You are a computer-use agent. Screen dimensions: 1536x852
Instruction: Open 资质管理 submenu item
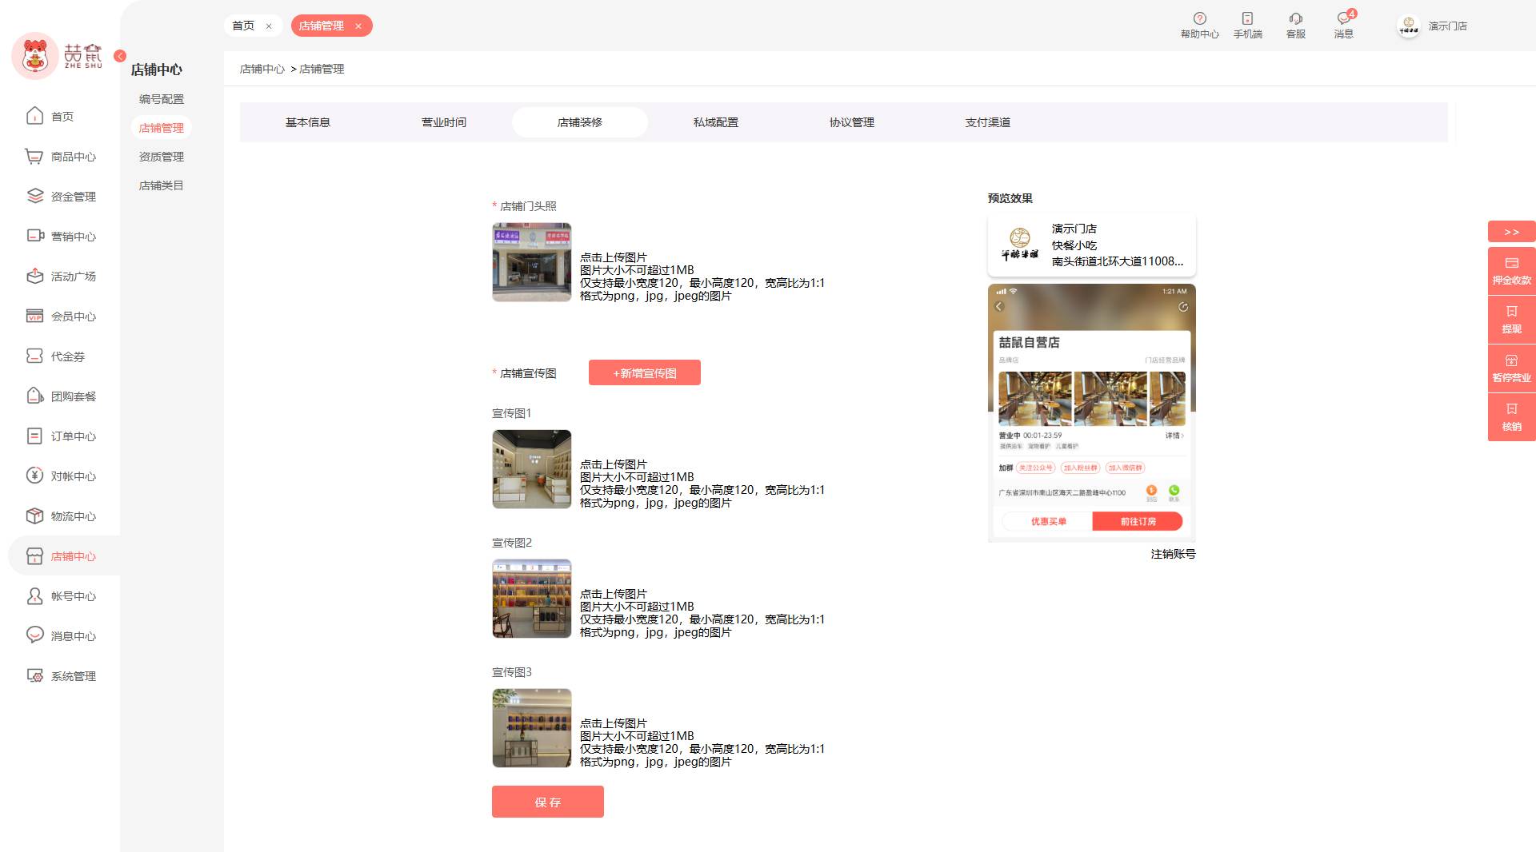pos(162,157)
